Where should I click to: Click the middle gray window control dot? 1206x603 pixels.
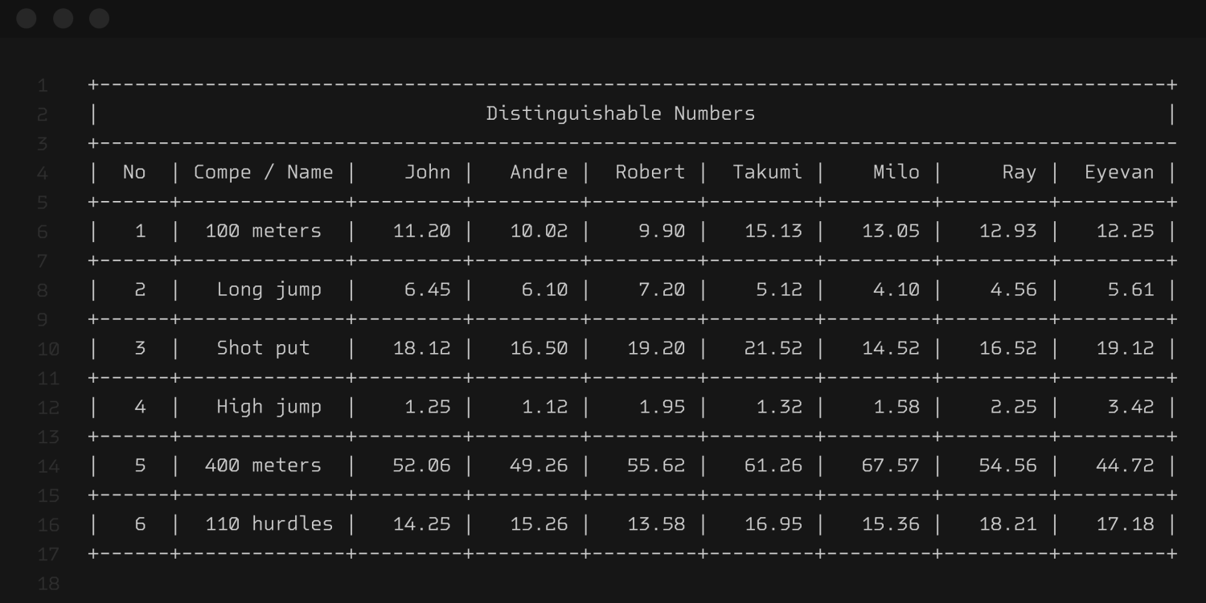(63, 18)
